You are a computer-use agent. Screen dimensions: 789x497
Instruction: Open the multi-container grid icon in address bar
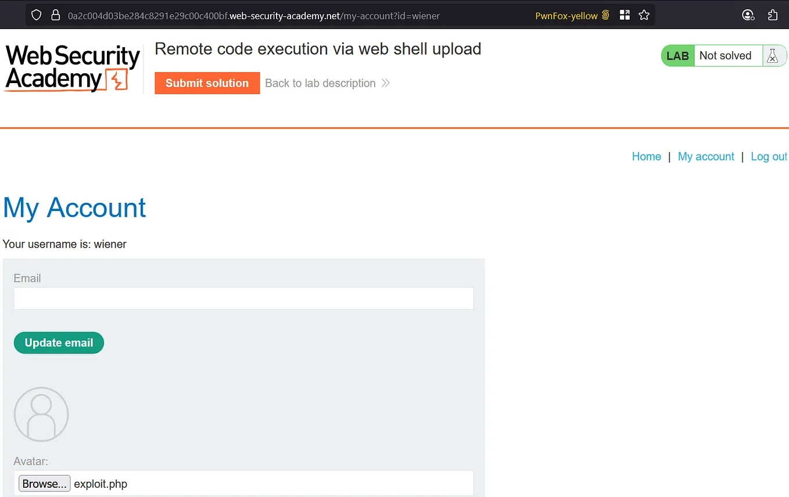625,15
